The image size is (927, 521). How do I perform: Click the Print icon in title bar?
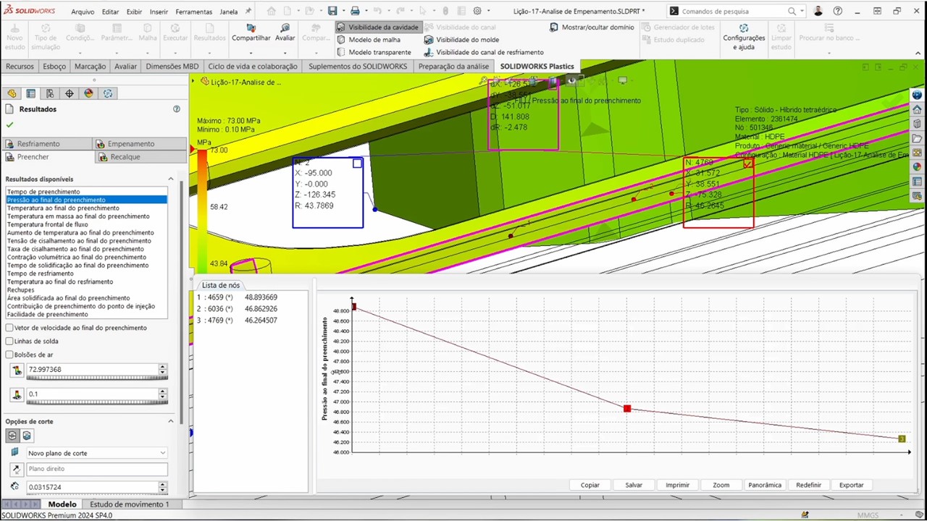coord(355,12)
